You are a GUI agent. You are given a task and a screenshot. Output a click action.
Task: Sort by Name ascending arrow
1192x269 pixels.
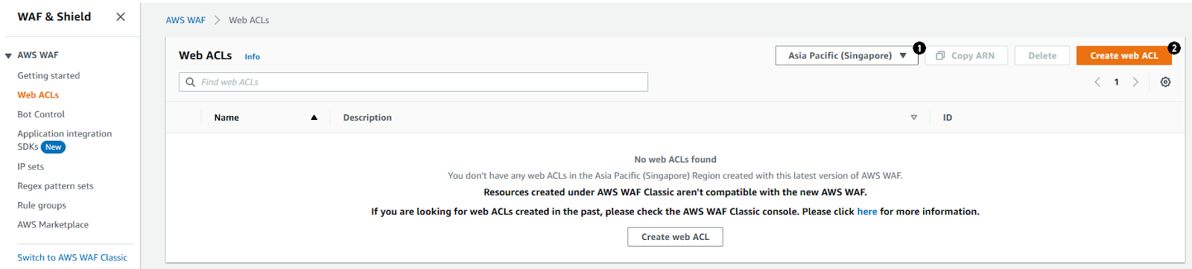pos(314,118)
